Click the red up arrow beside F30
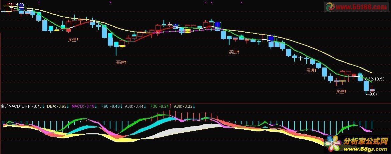Viewport: 391px width, 154px height. 170,106
